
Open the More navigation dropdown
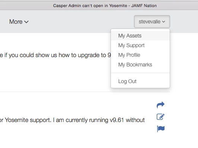[19, 22]
